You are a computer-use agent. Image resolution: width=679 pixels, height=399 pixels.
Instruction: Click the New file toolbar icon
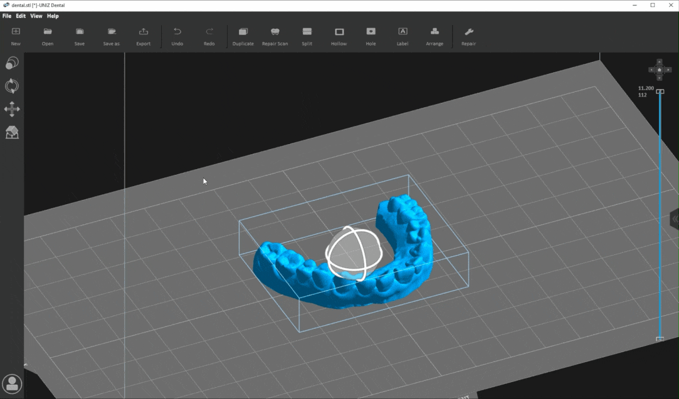point(16,36)
